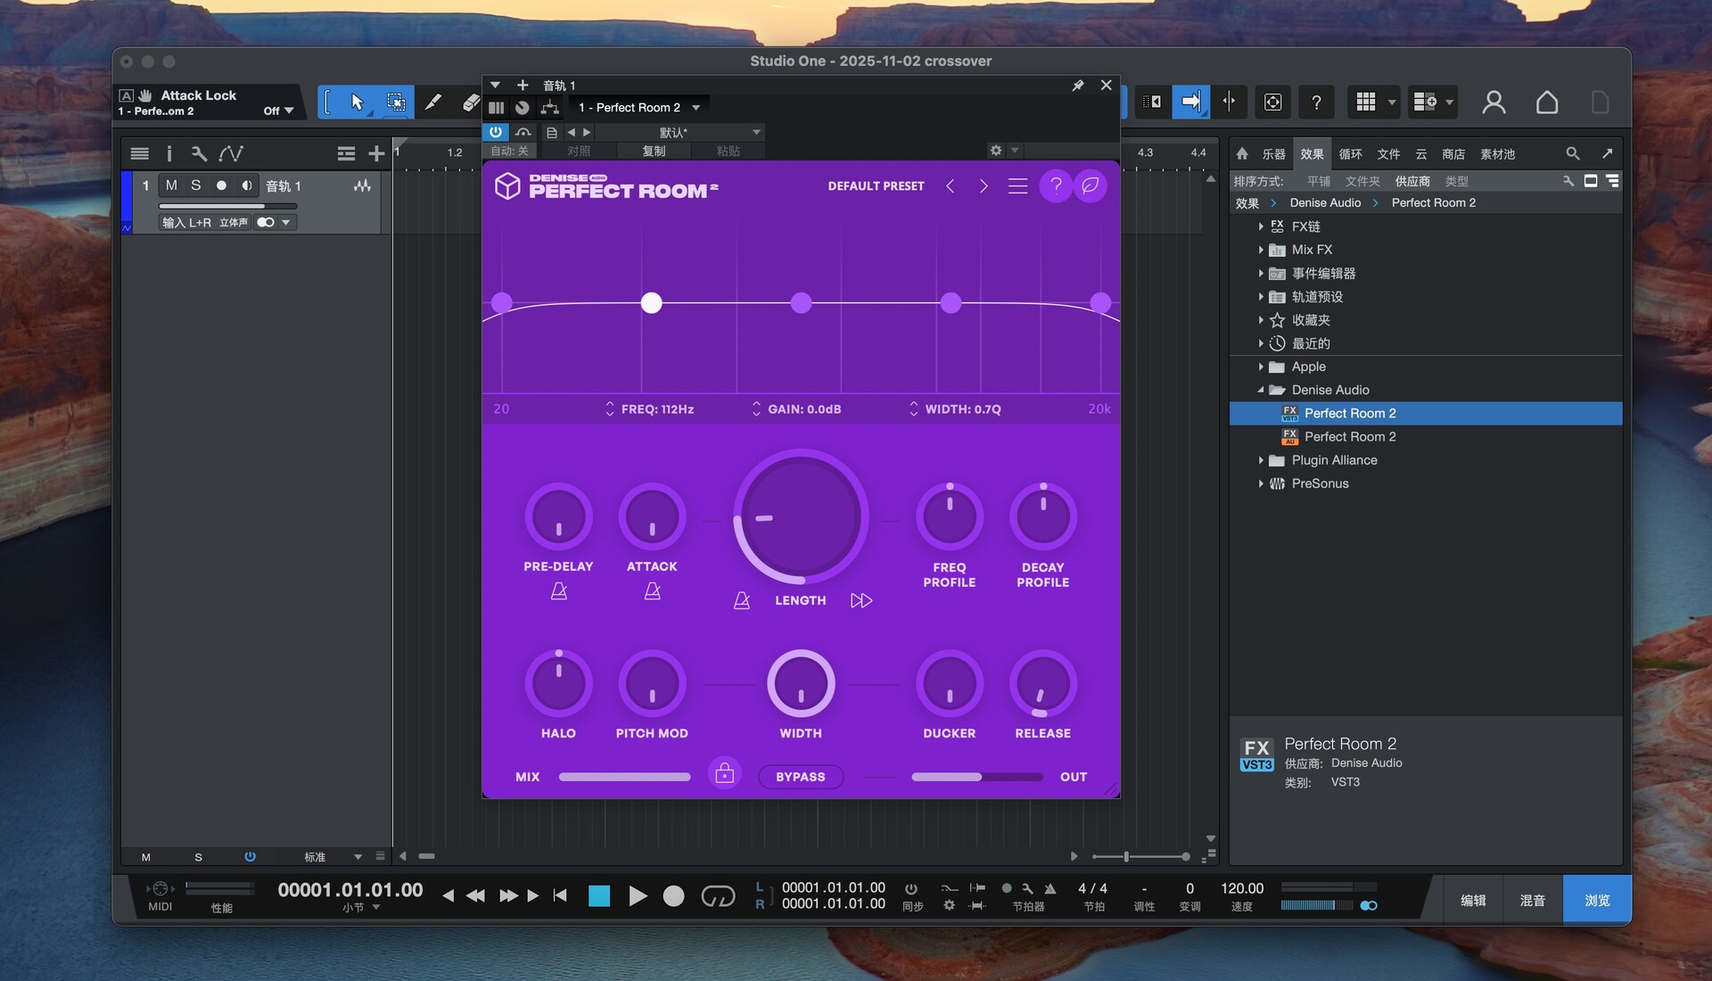Open the plugin help question mark
1712x981 pixels.
(1056, 185)
